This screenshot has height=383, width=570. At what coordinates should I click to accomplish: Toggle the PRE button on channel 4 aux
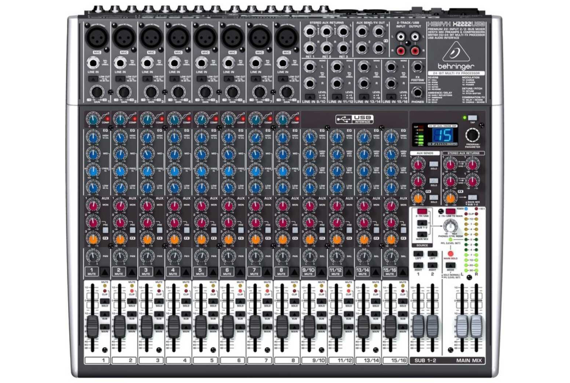[x=186, y=230]
